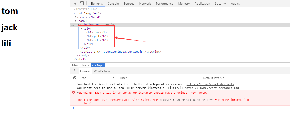Select the script src element row
The width and height of the screenshot is (290, 137).
121,52
